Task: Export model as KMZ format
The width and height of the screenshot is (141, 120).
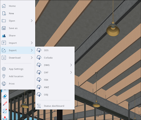Action: point(55,87)
